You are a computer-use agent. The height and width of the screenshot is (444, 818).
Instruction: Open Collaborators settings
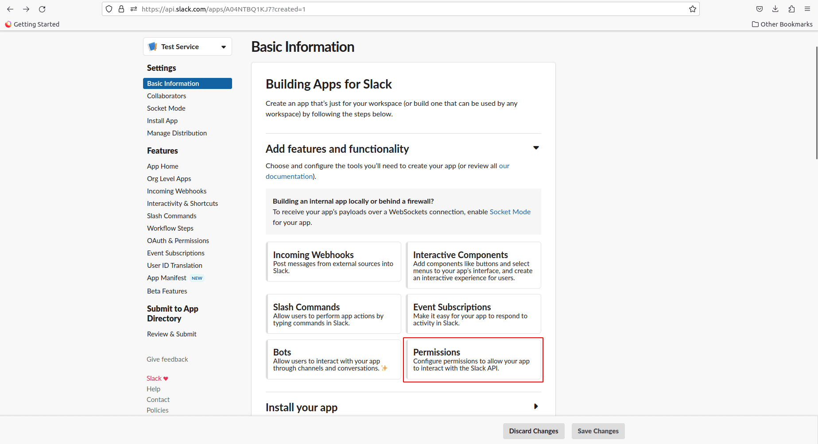coord(167,96)
